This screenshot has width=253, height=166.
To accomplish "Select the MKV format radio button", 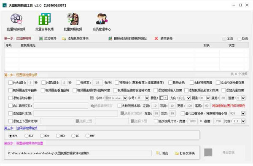I will [58, 136].
